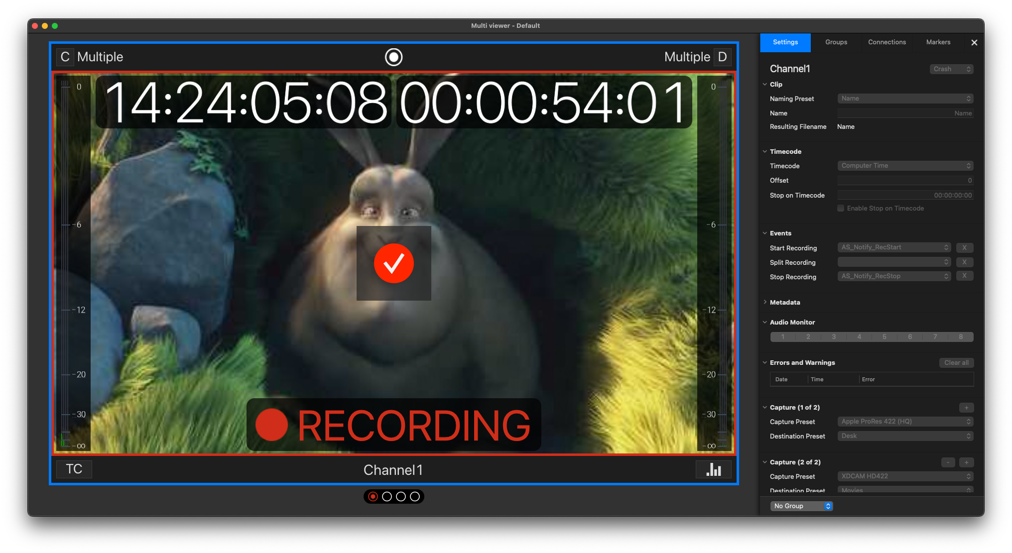Toggle audio monitor channel 8
This screenshot has width=1012, height=553.
961,337
